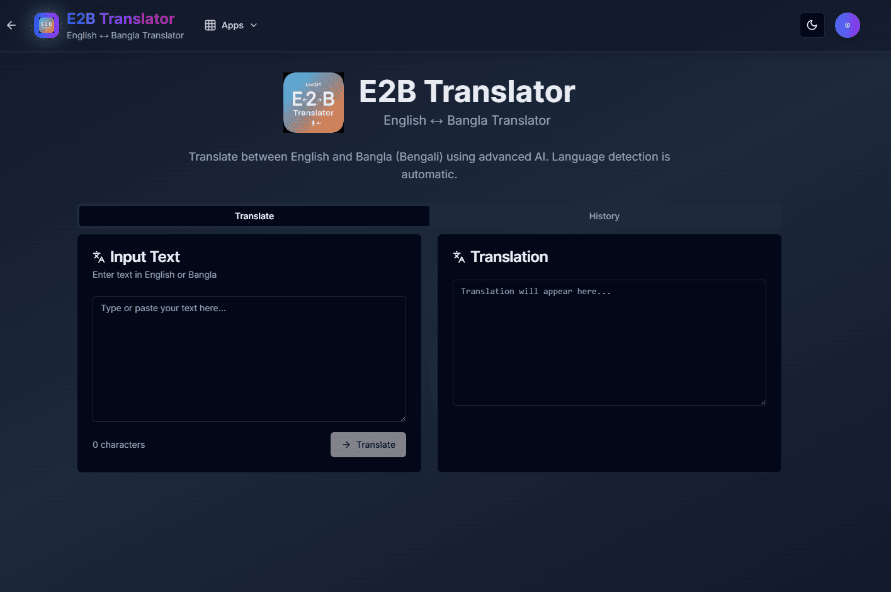Click the Translate button
This screenshot has width=891, height=592.
click(368, 445)
